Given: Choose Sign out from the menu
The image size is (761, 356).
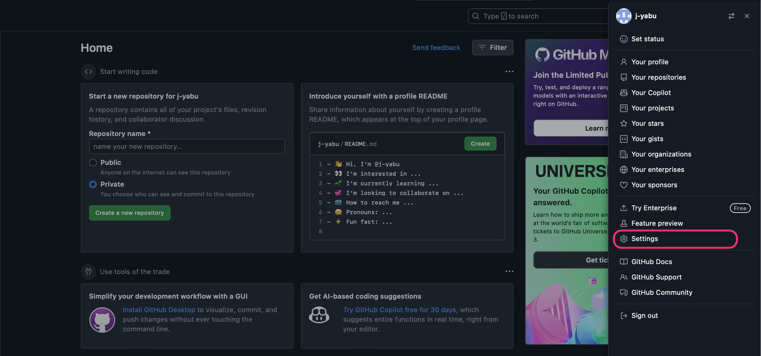Looking at the screenshot, I should click(644, 316).
